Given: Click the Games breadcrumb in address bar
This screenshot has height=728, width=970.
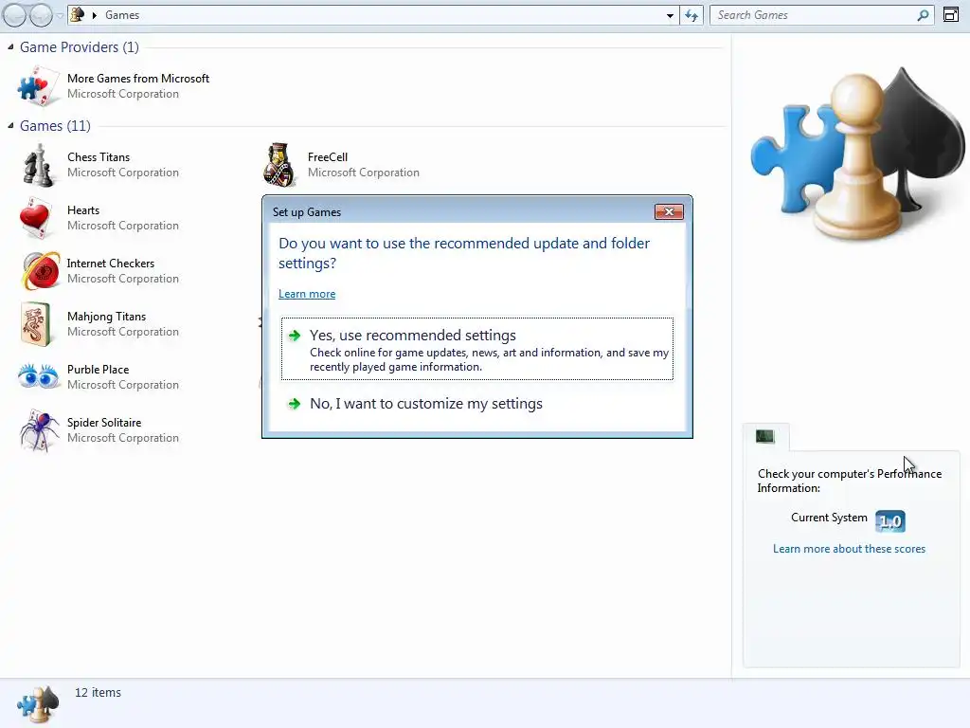Looking at the screenshot, I should coord(122,15).
